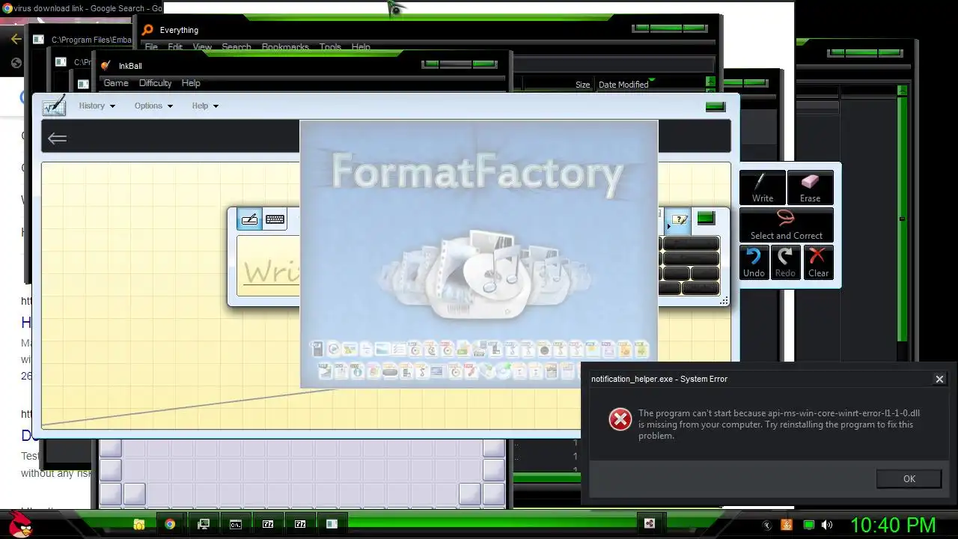Clear the math writing area
Viewport: 958px width, 539px height.
pos(818,263)
